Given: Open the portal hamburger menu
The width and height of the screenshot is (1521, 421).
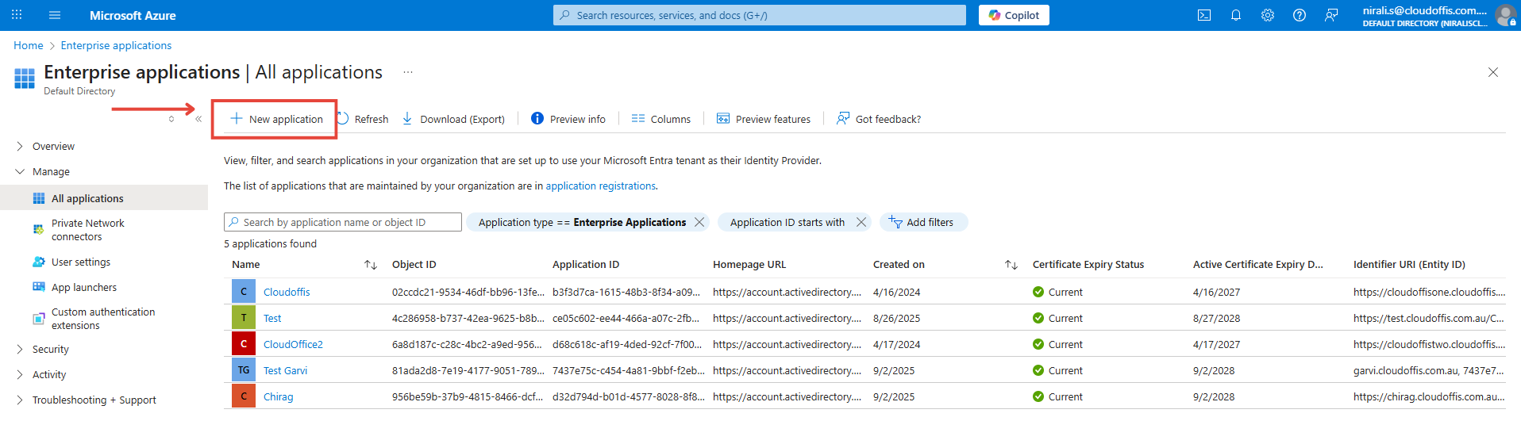Looking at the screenshot, I should 55,15.
